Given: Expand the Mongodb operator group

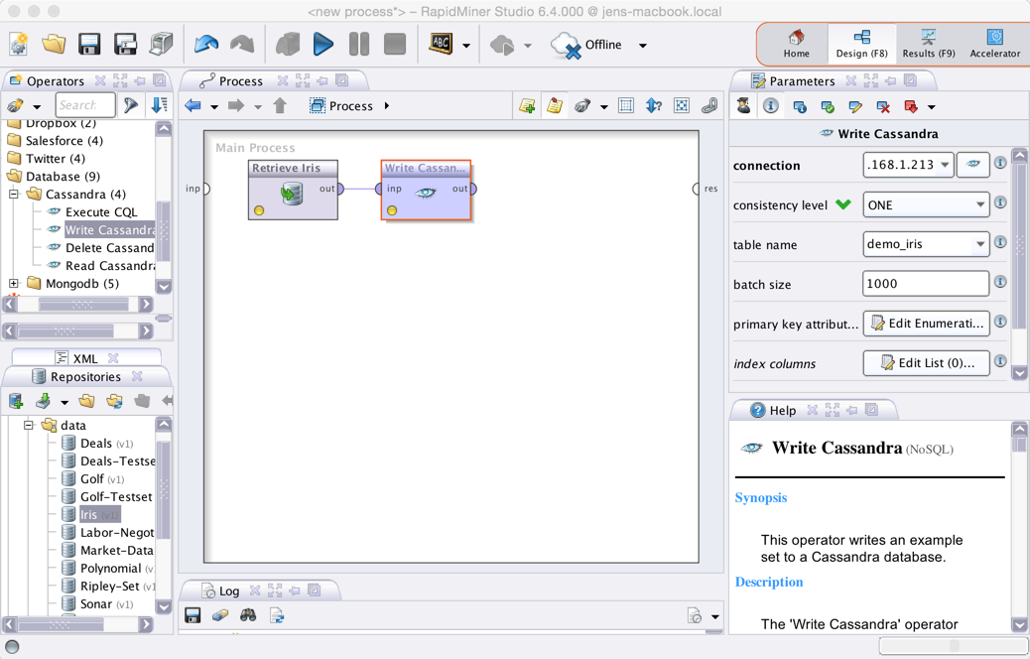Looking at the screenshot, I should tap(14, 284).
